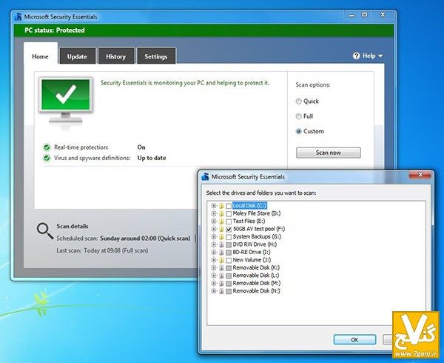Click the drive icon beside DVD RW Drive (H:)
Image resolution: width=444 pixels, height=363 pixels.
click(221, 244)
